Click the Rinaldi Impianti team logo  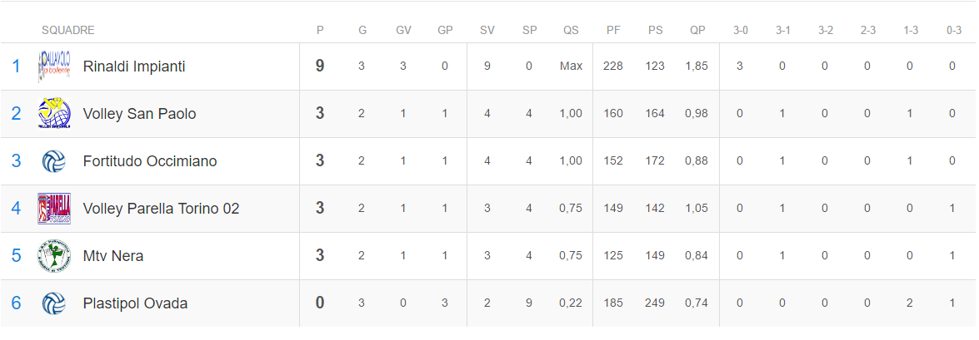54,67
